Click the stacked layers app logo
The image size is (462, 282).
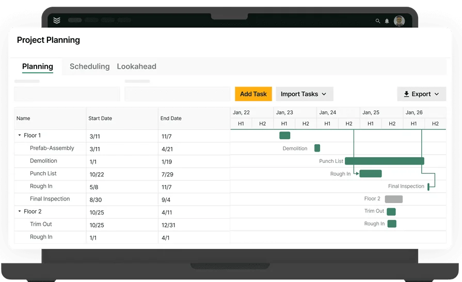pos(57,21)
